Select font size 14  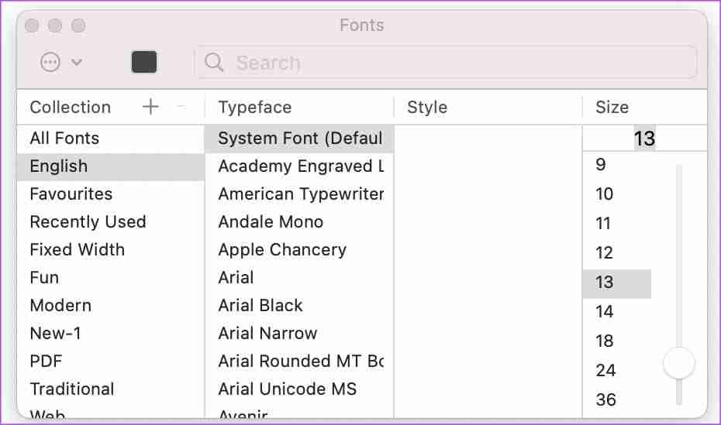tap(617, 312)
